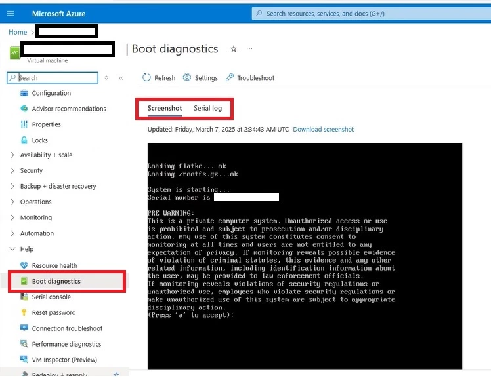
Task: Click the Locks padlock icon
Action: (24, 140)
